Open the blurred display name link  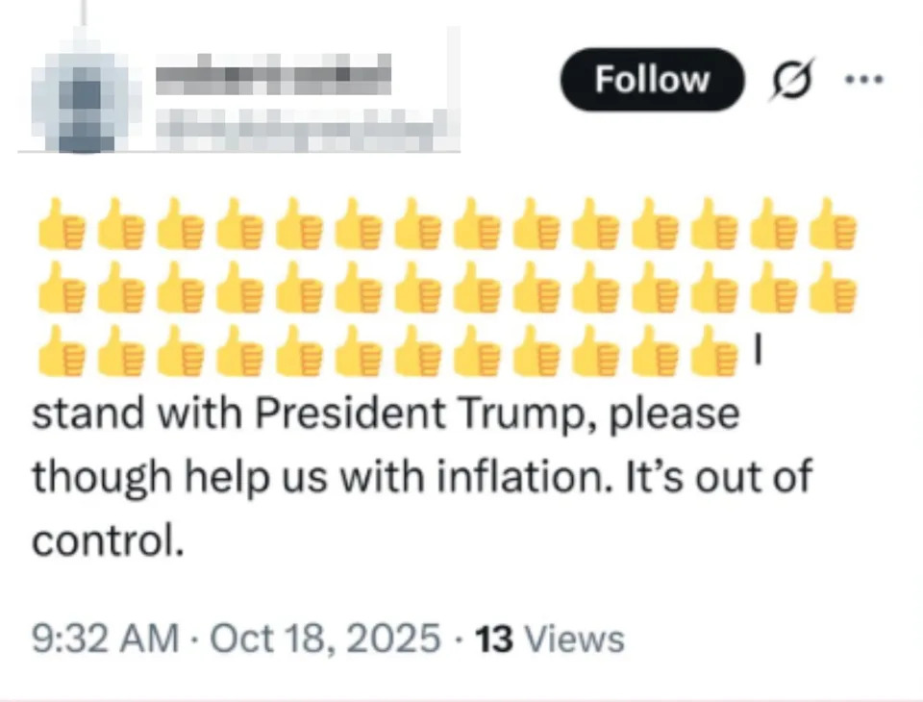click(x=274, y=72)
